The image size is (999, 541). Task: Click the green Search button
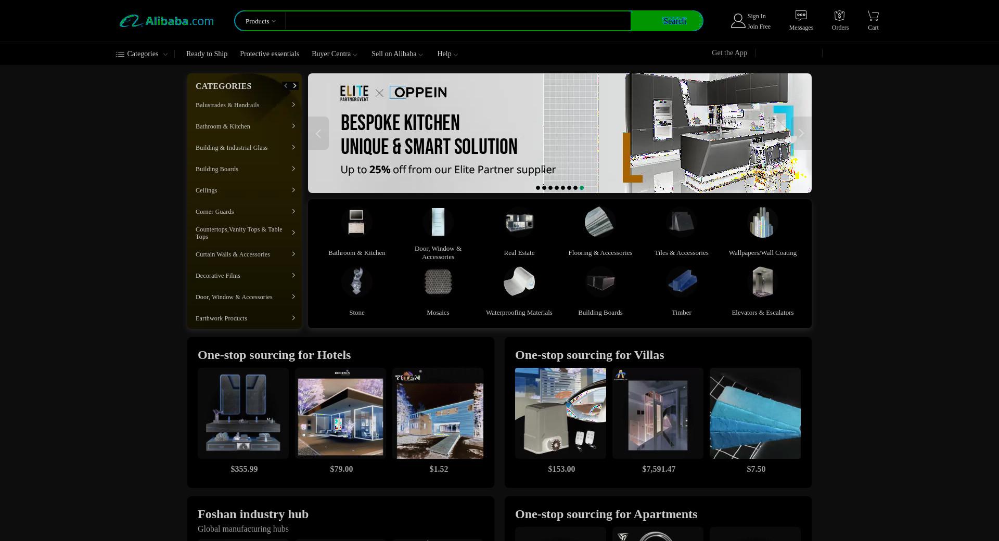click(667, 21)
